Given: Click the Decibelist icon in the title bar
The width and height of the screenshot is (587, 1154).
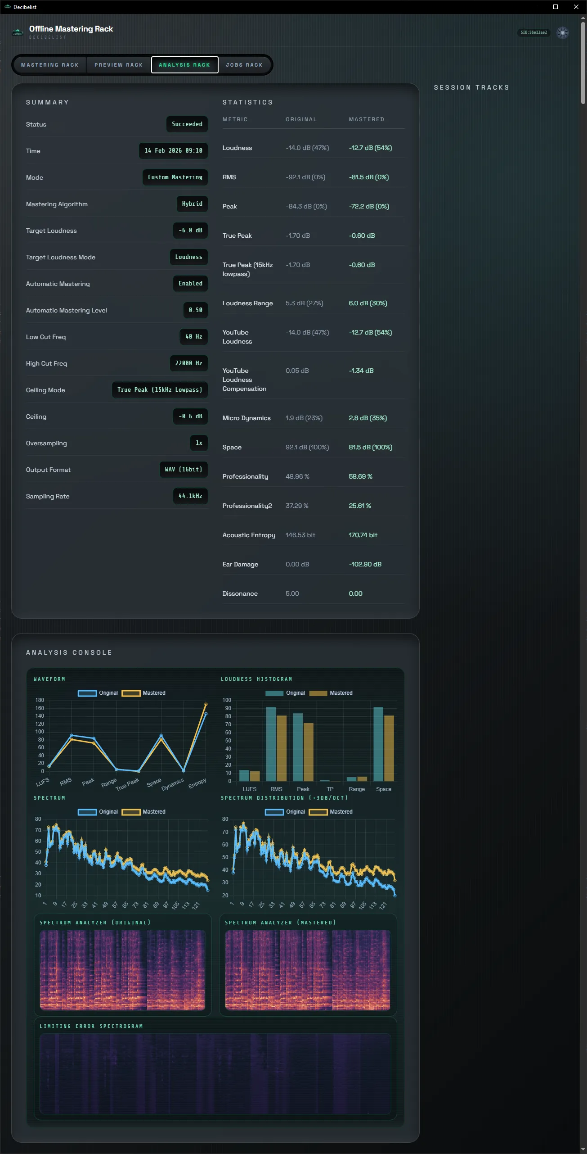Looking at the screenshot, I should (x=7, y=7).
